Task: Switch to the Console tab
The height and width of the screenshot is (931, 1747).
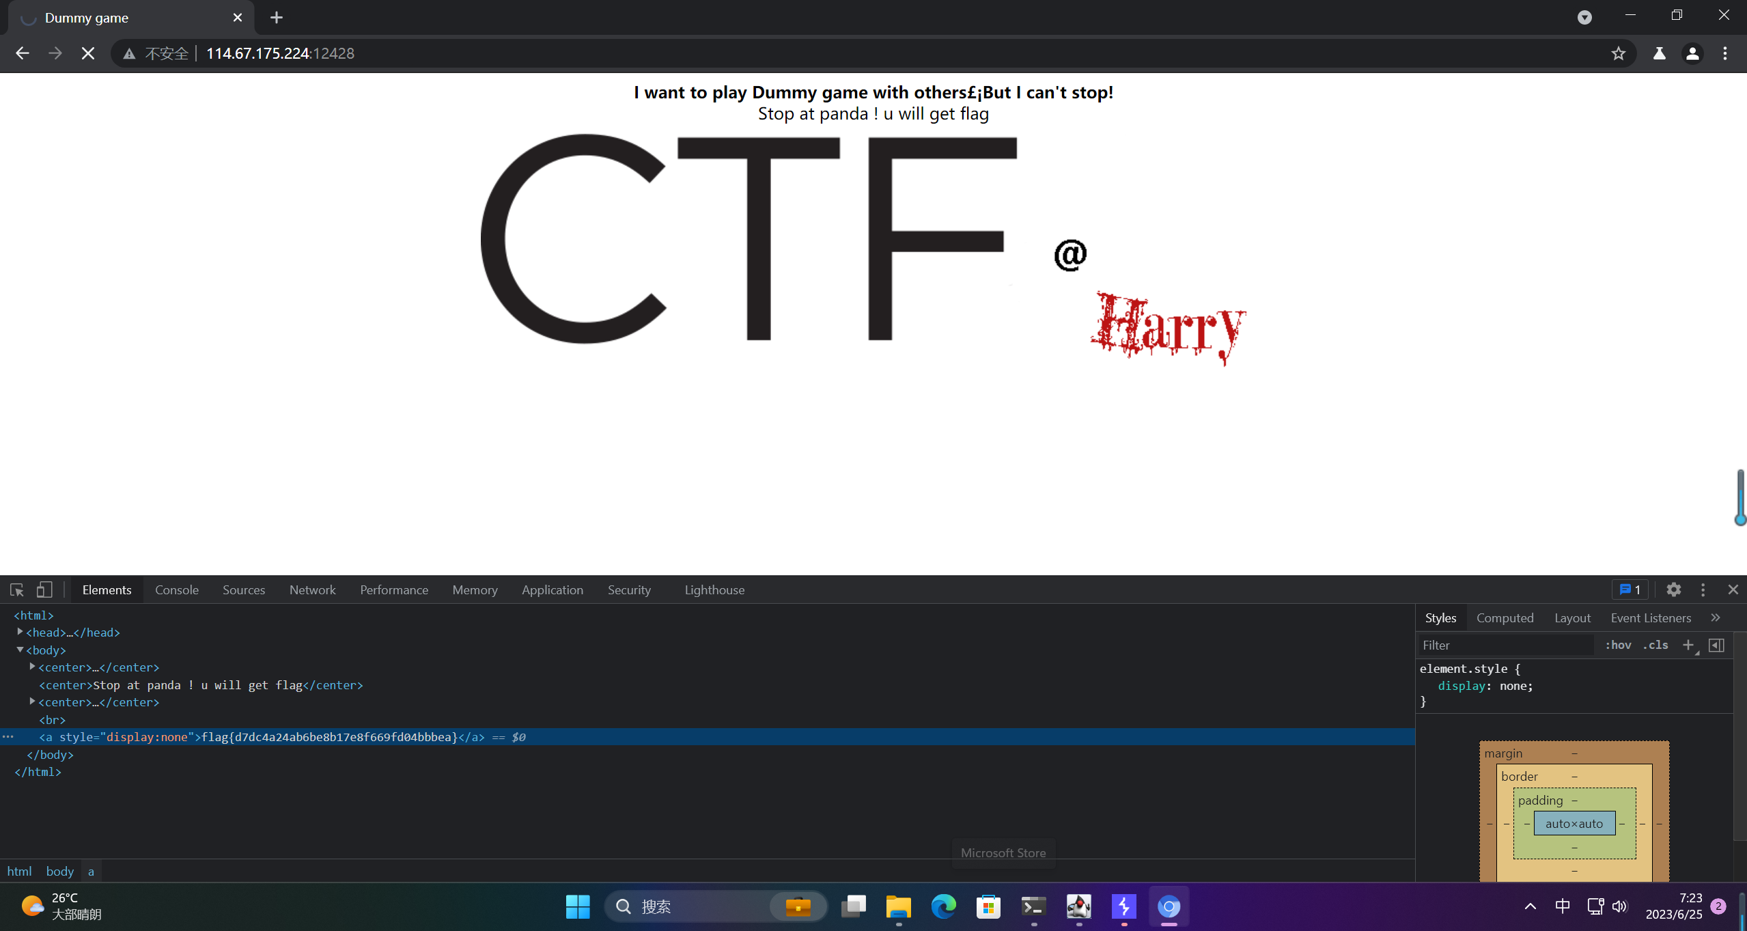Action: (x=176, y=589)
